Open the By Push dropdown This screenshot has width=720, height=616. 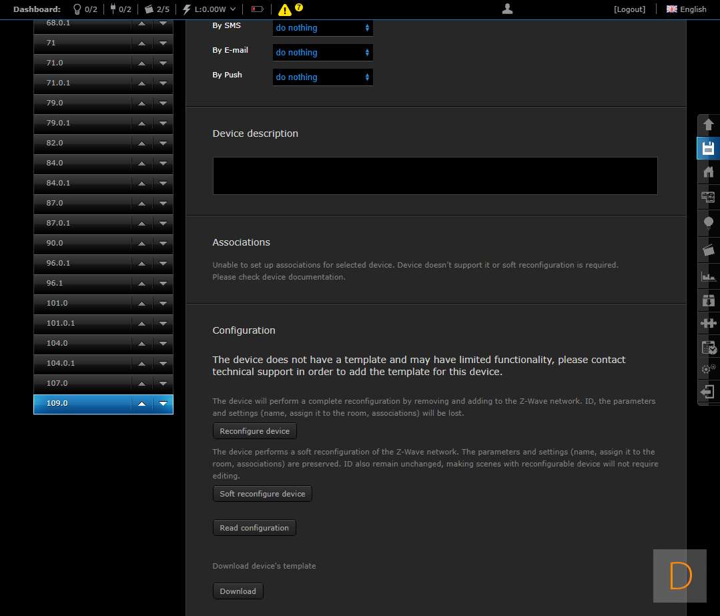[x=322, y=77]
